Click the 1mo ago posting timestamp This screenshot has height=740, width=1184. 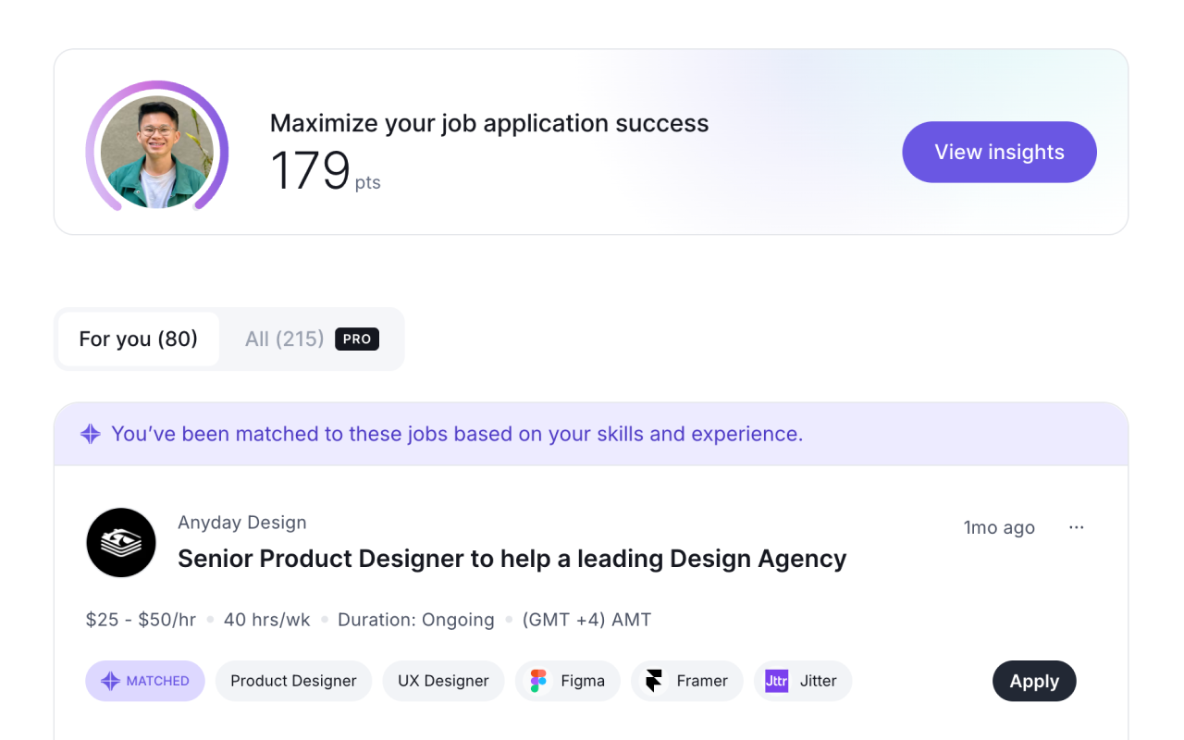point(999,527)
